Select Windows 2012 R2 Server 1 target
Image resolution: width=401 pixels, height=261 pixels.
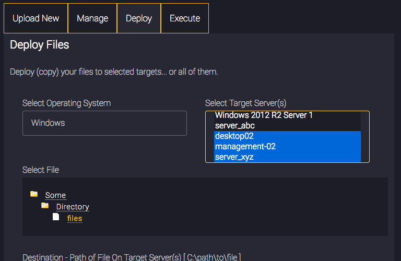point(288,115)
